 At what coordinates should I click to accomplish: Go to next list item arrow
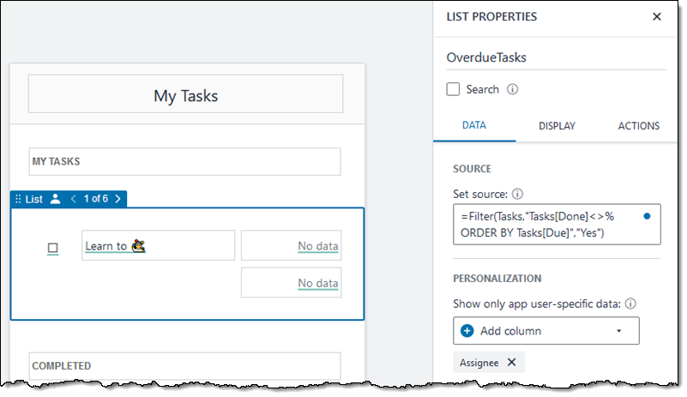(x=118, y=199)
